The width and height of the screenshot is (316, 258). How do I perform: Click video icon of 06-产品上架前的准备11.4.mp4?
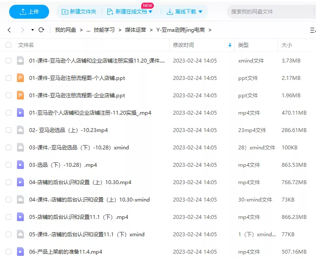click(x=20, y=251)
